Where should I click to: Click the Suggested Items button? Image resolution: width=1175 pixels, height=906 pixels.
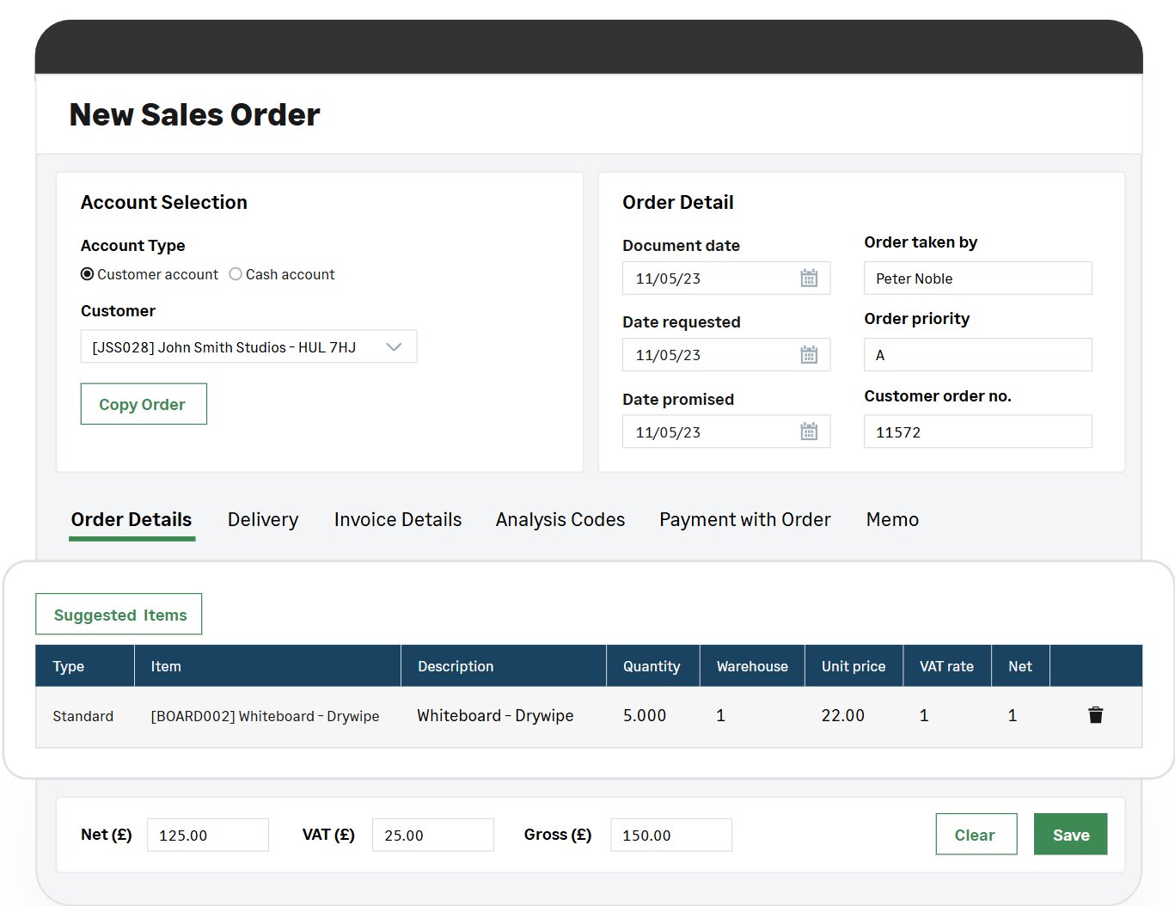pos(119,615)
